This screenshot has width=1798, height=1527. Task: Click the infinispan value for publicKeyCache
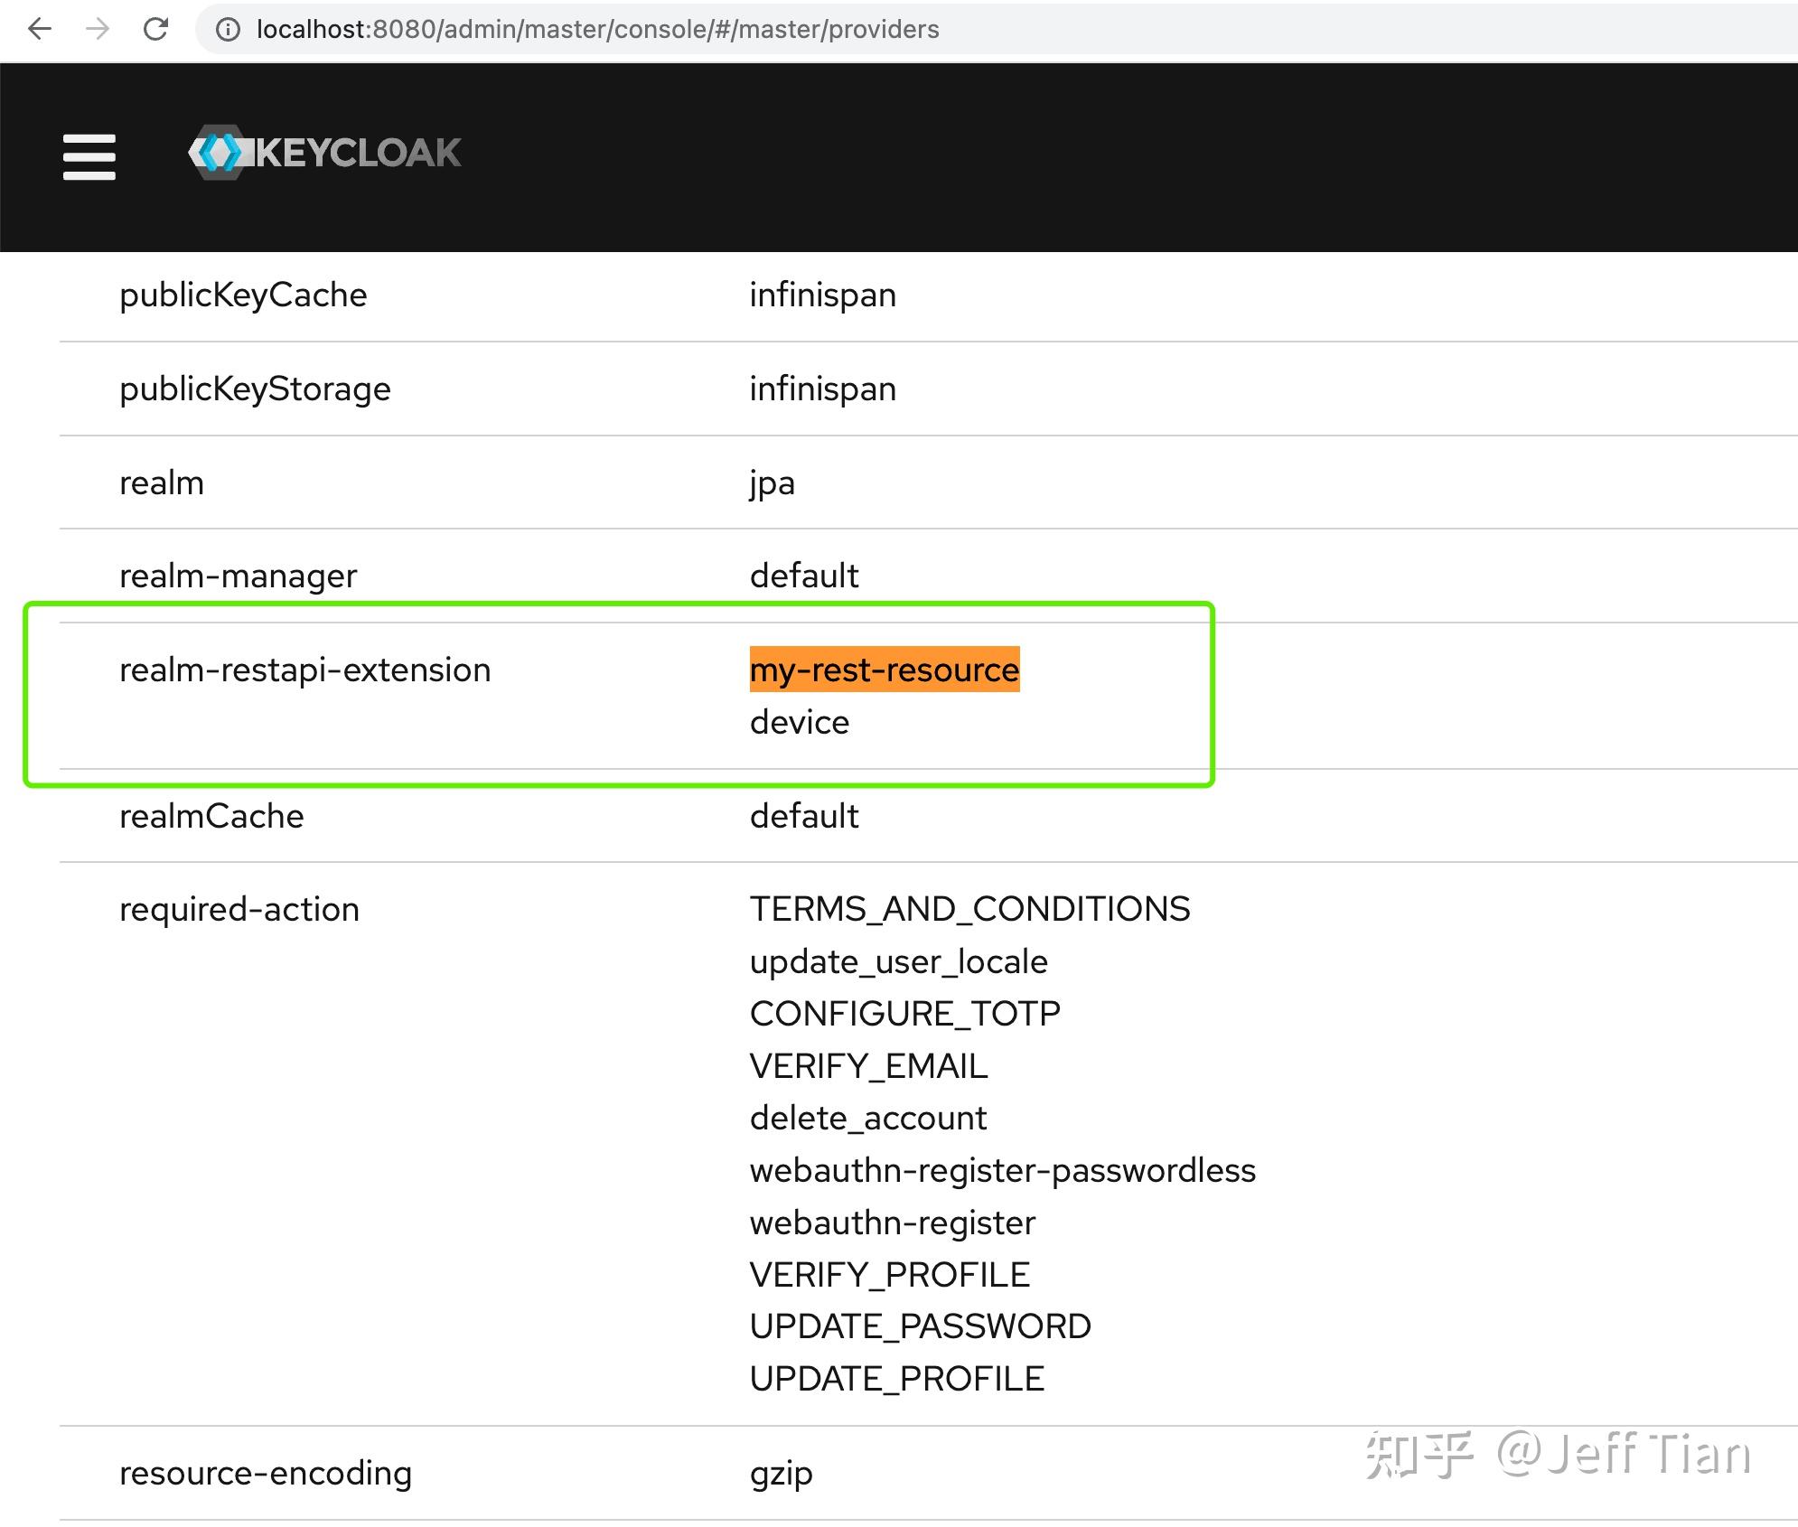click(821, 295)
